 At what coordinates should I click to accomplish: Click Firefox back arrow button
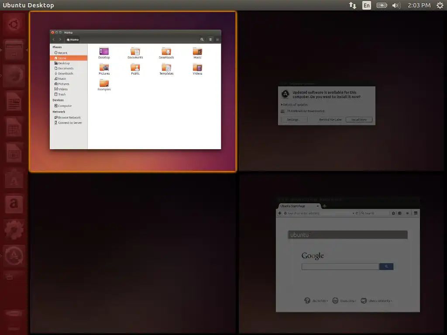click(280, 213)
